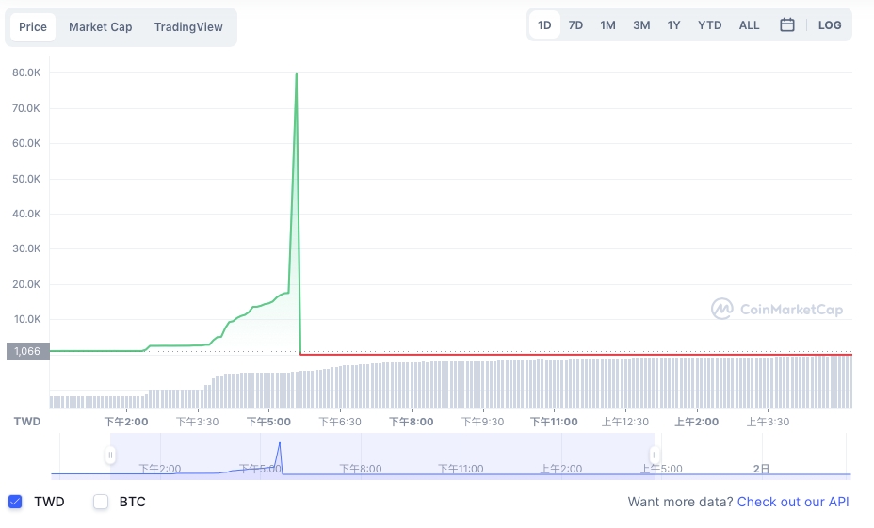Choose the 3M time range

(x=641, y=25)
